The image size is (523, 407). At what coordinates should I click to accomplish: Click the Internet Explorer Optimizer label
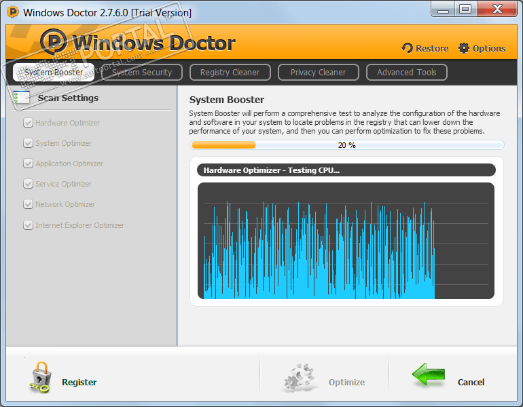pyautogui.click(x=79, y=225)
